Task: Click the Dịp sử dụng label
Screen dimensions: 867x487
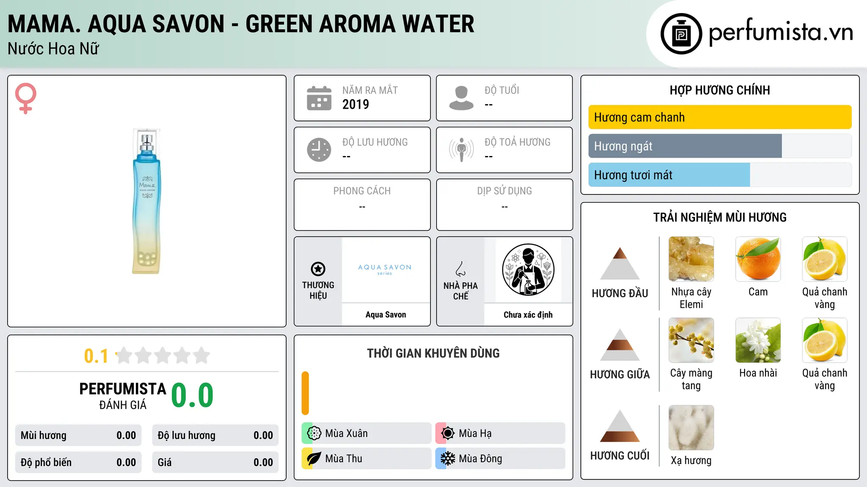Action: point(504,191)
